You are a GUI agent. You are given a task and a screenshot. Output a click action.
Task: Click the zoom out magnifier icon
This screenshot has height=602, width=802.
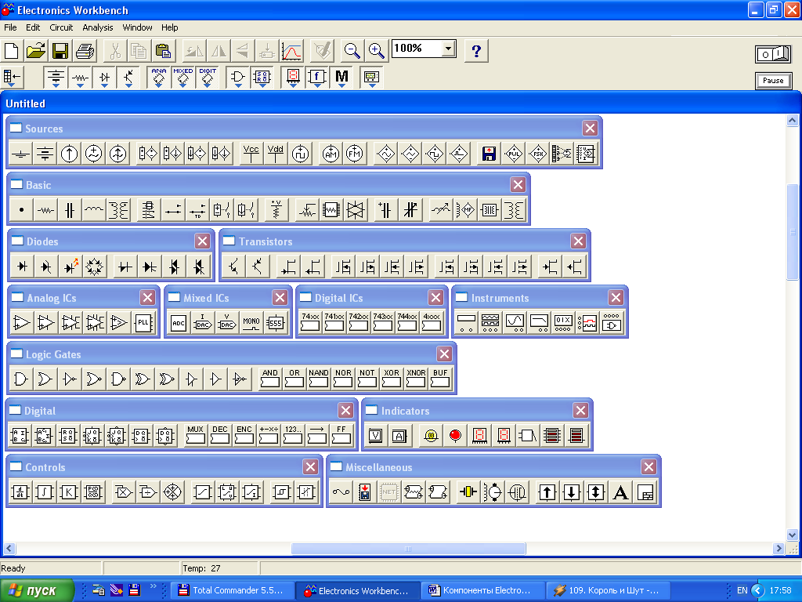(x=352, y=51)
